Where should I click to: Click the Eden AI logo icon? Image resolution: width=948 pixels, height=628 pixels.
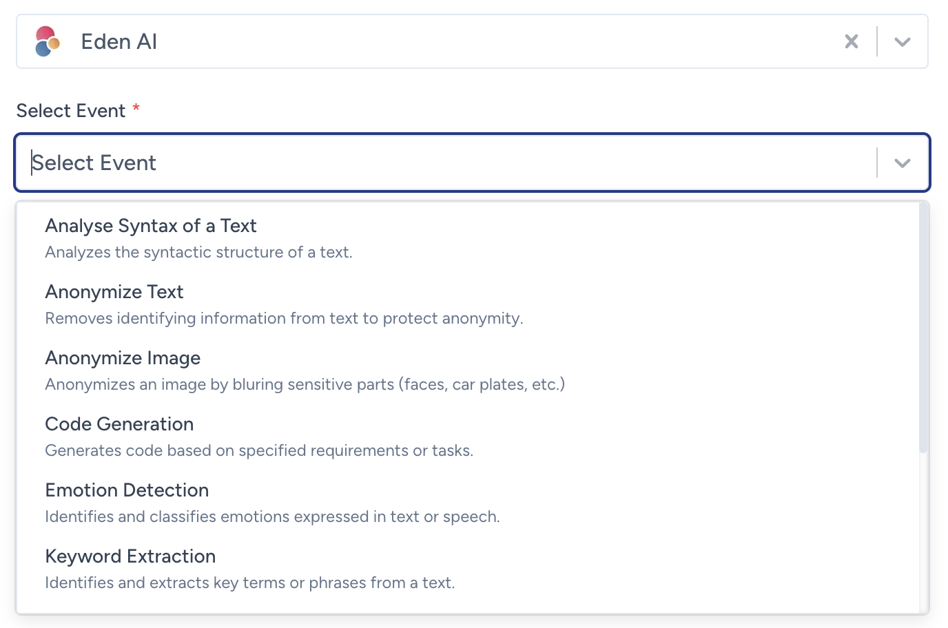click(x=48, y=41)
